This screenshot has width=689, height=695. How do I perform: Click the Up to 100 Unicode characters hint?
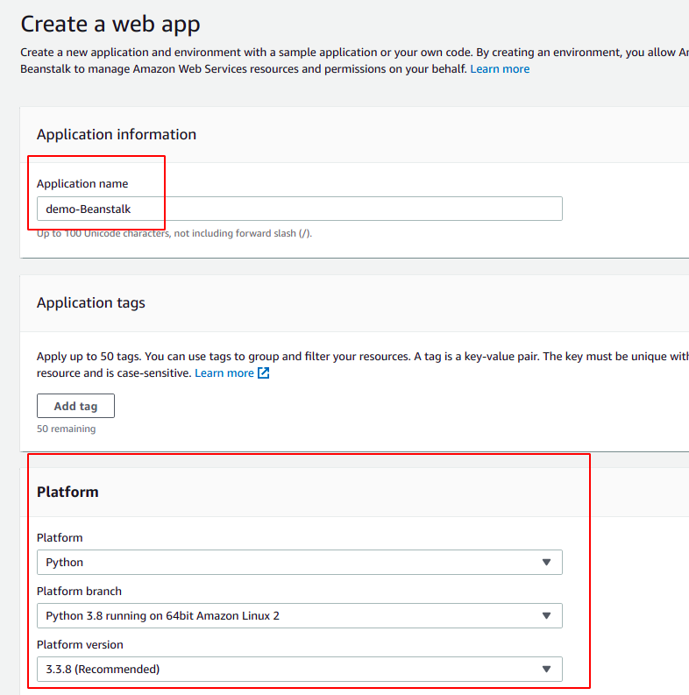click(174, 234)
